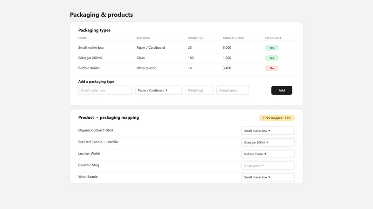This screenshot has height=209, width=373.
Task: Click the Scented Candle — Vanilla product name
Action: point(98,142)
